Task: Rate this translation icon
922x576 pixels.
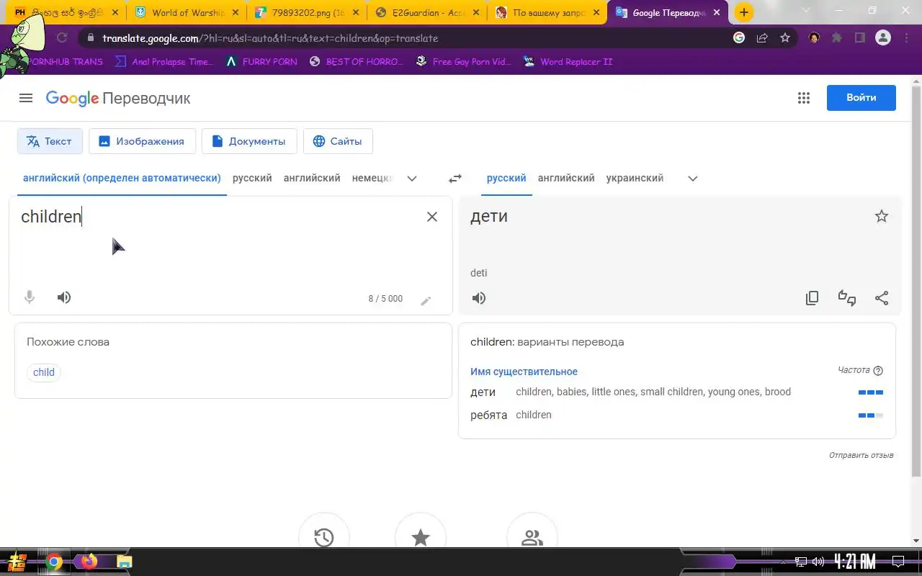Action: tap(847, 298)
